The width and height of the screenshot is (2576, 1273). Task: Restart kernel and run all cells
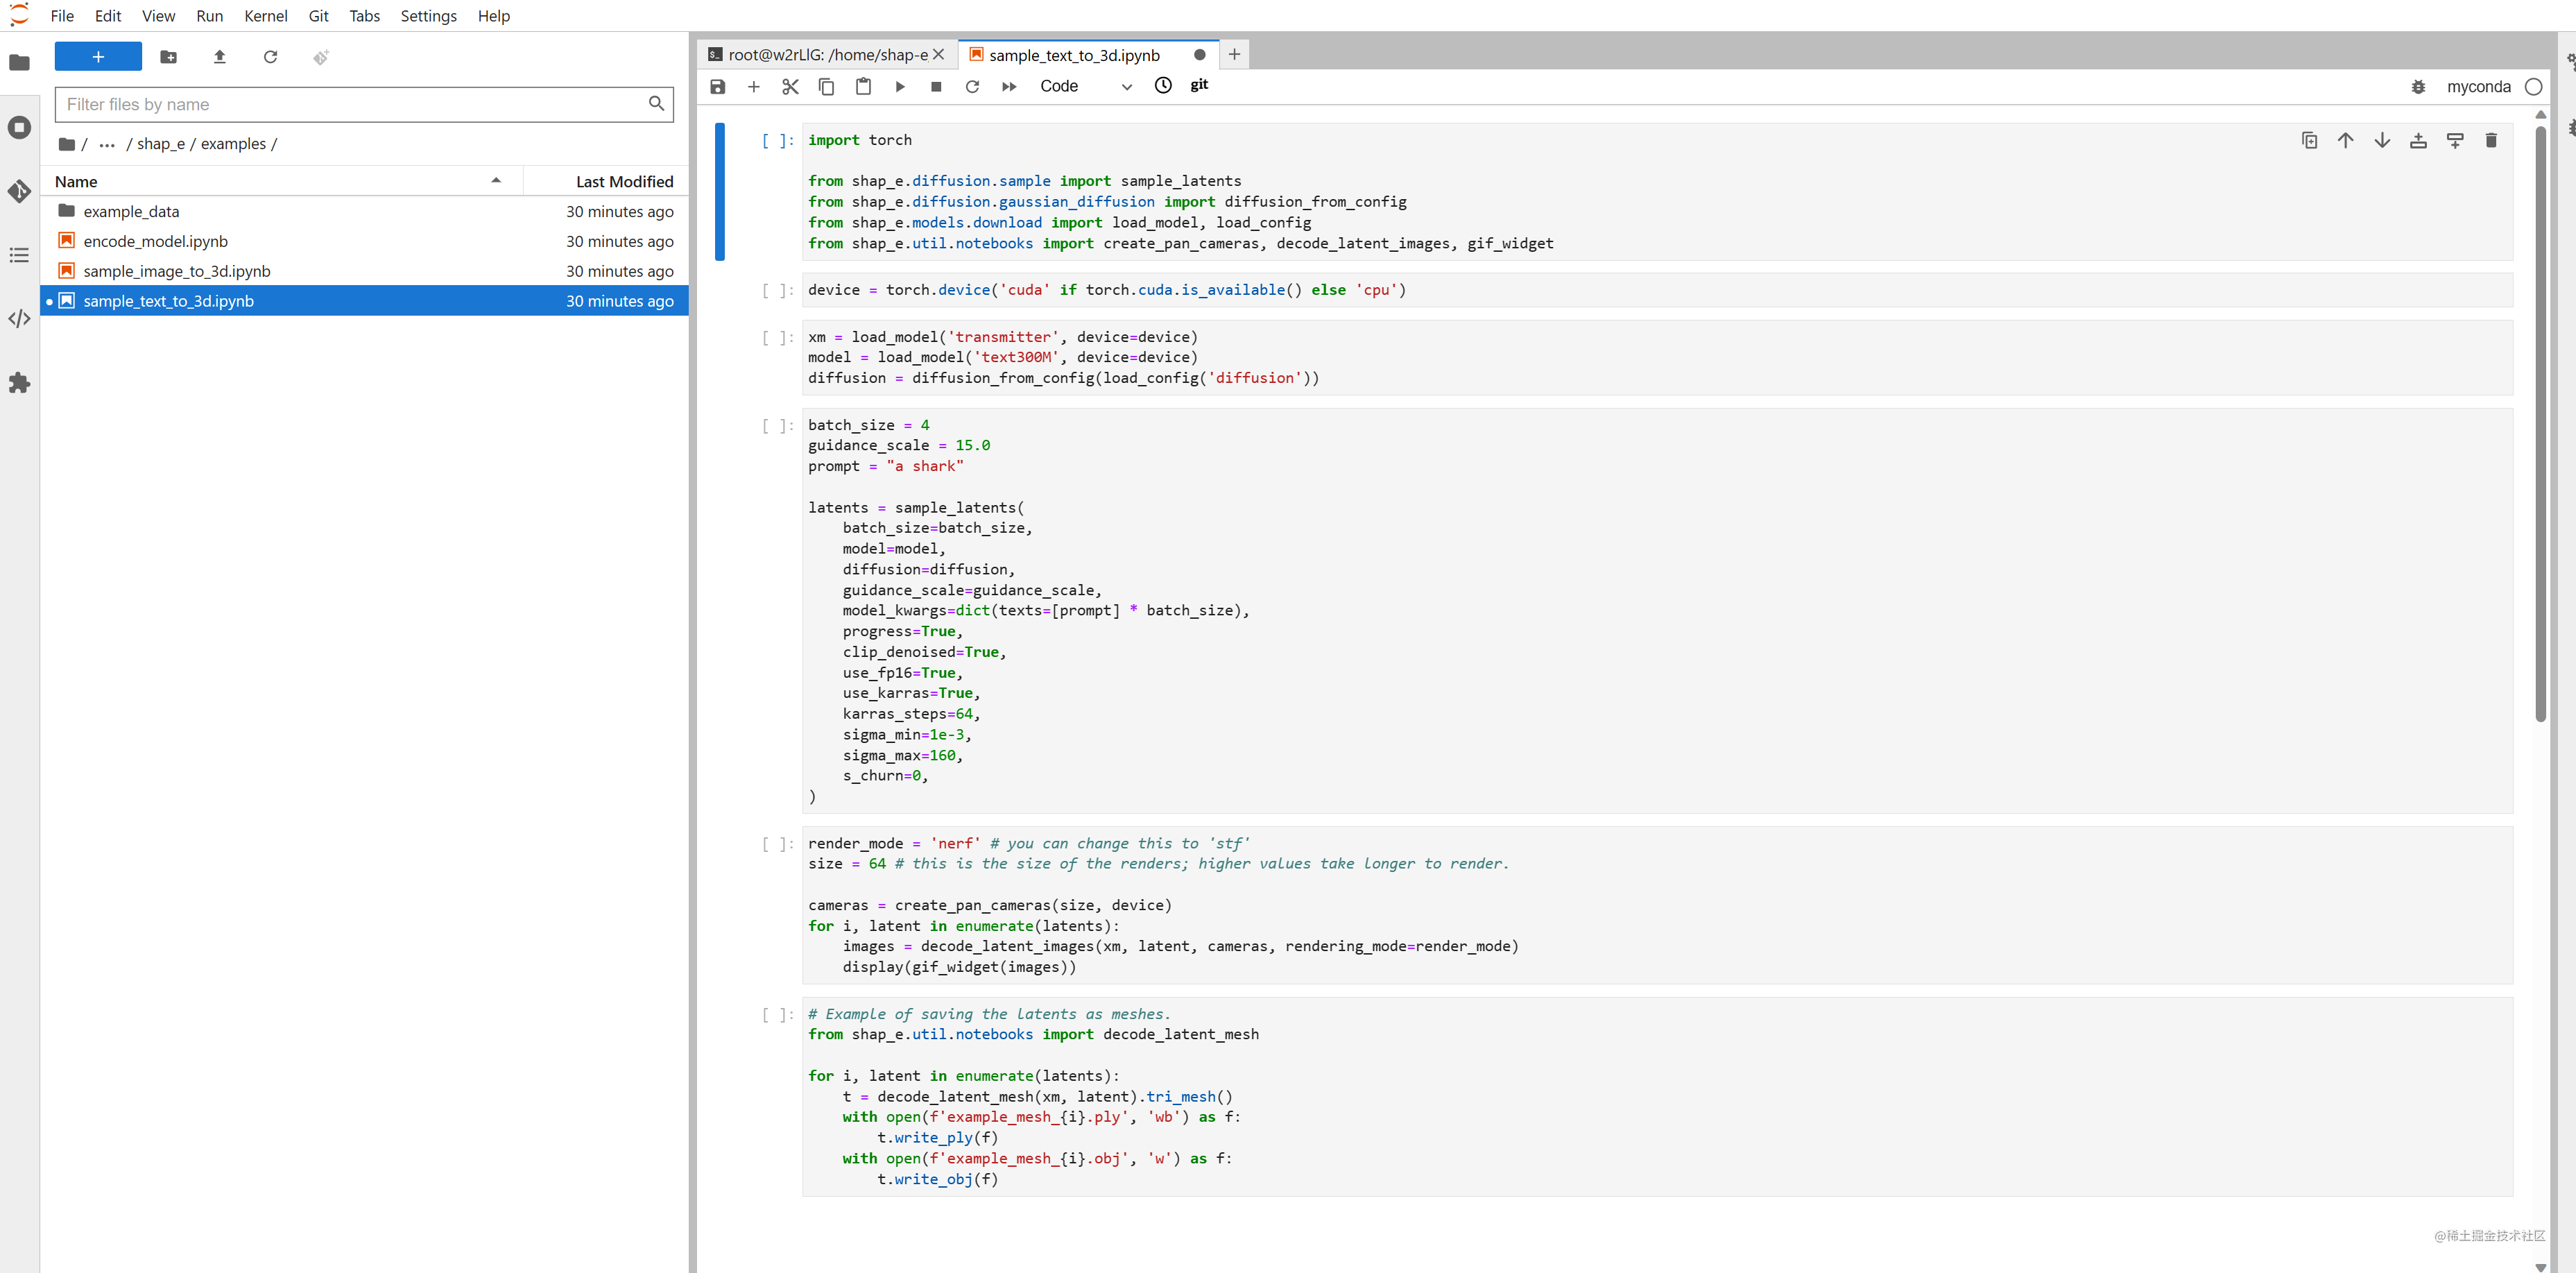coord(1009,87)
